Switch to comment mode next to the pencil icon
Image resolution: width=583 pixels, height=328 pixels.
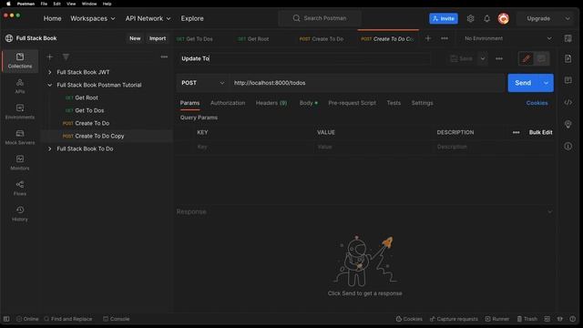[541, 58]
